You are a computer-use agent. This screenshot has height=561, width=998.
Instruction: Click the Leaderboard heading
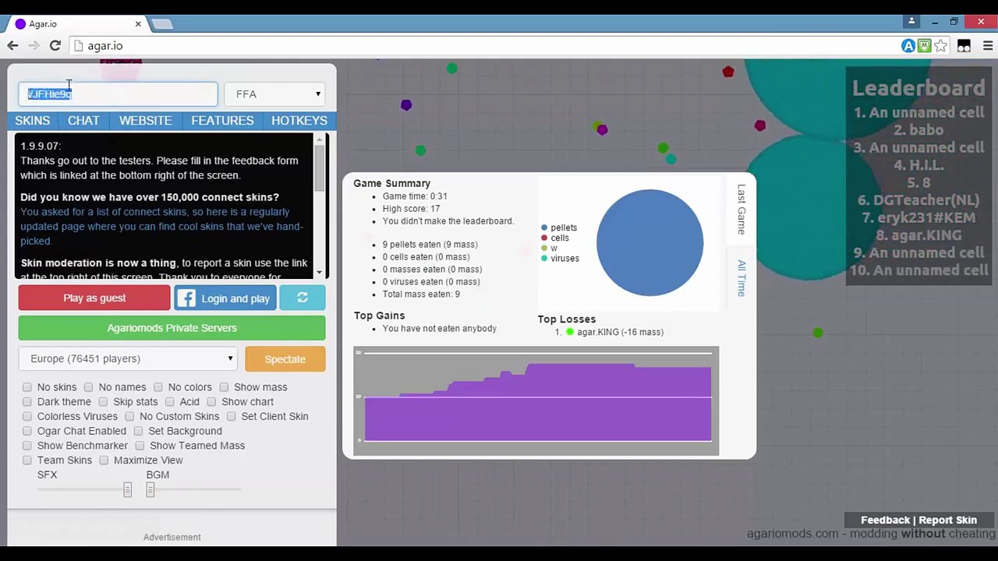pos(918,88)
